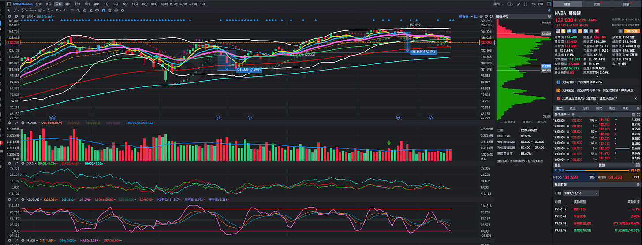642x245 pixels.
Task: Open the 前復權 adjustment dropdown
Action: [x=466, y=16]
